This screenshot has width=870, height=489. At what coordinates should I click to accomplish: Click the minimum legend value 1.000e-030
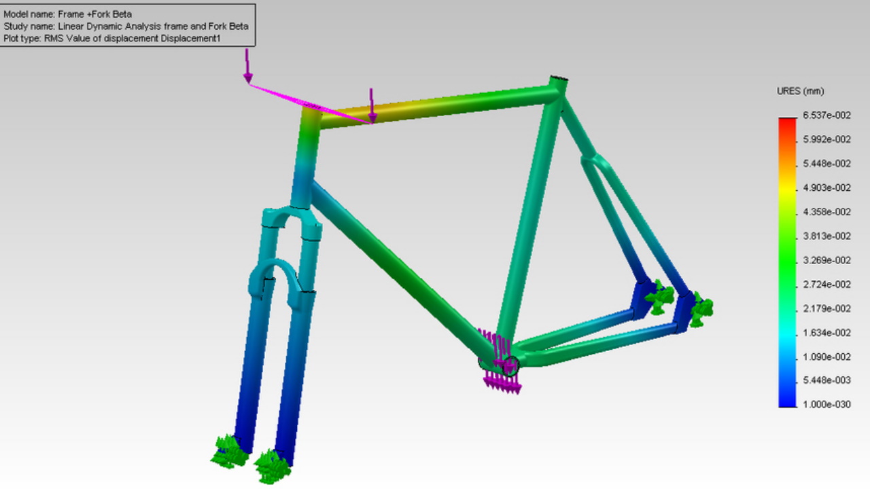[x=826, y=405]
